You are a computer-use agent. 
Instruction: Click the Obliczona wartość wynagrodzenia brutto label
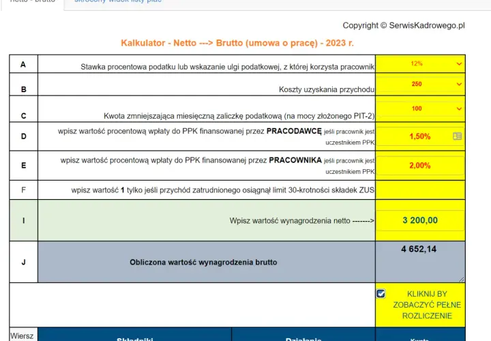(x=203, y=262)
